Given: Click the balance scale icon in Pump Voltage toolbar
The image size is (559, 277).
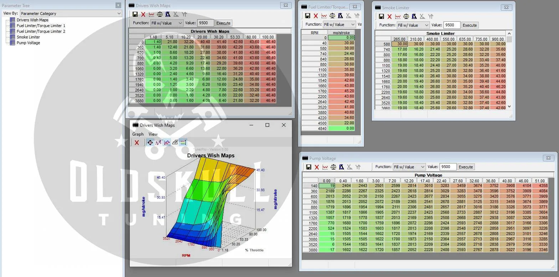Looking at the screenshot, I should tap(333, 167).
